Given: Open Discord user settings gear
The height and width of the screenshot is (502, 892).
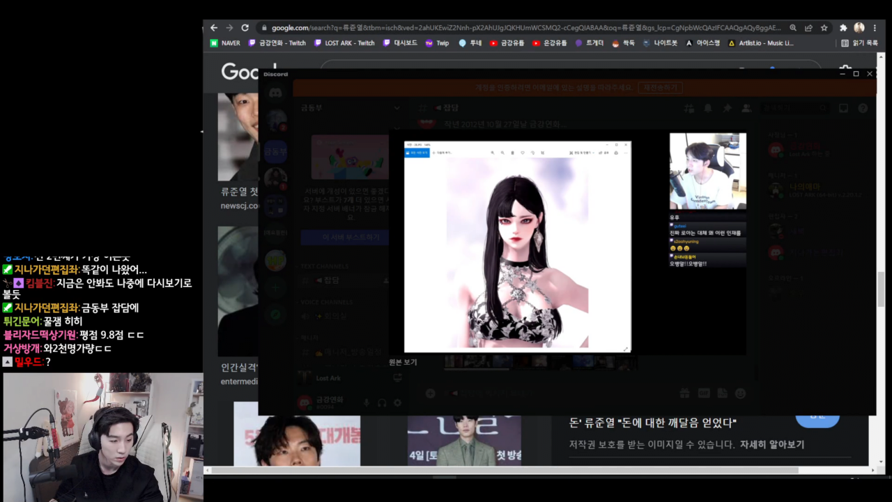Looking at the screenshot, I should coord(397,402).
